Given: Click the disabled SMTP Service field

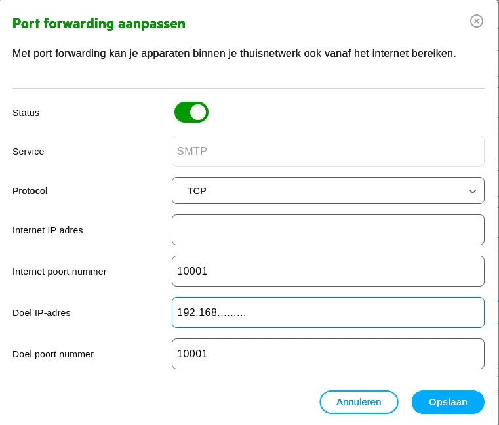Looking at the screenshot, I should click(x=327, y=152).
